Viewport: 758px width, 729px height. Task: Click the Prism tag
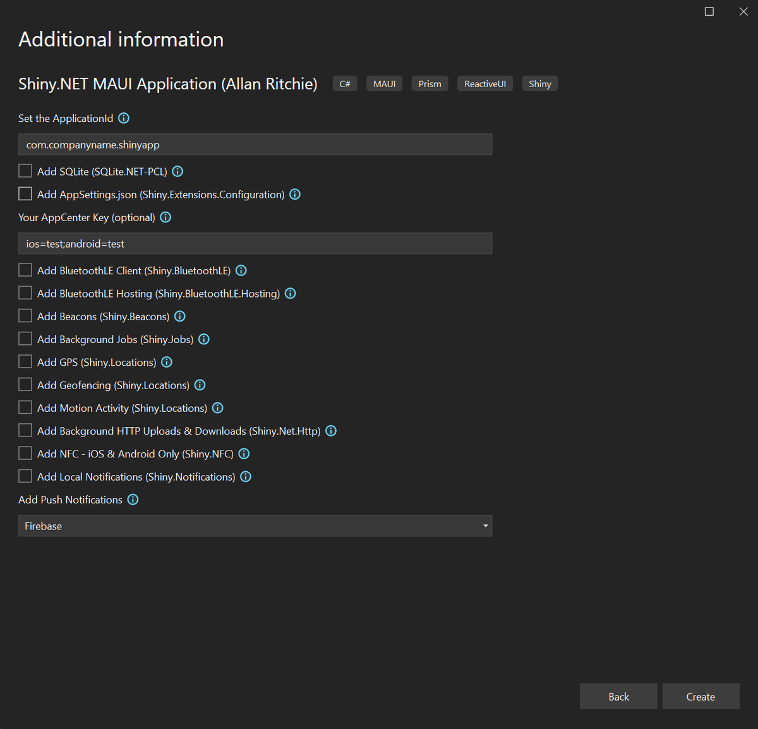coord(430,84)
